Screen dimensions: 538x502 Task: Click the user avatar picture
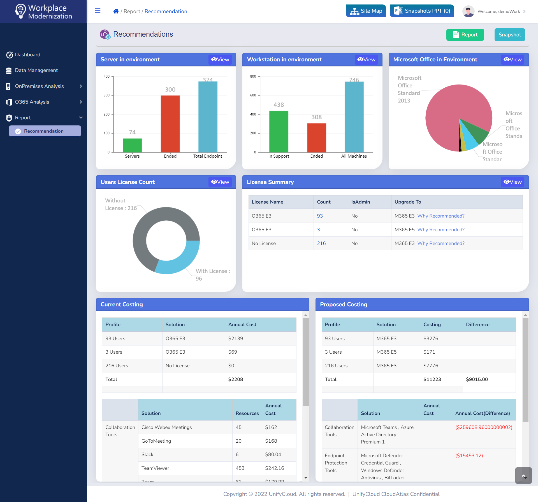(x=468, y=11)
